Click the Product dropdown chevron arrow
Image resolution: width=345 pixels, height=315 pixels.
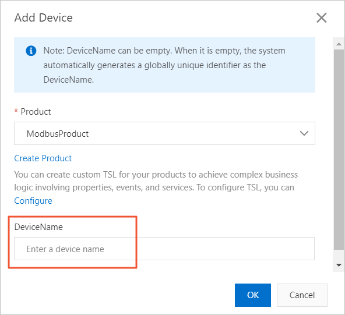pos(304,133)
